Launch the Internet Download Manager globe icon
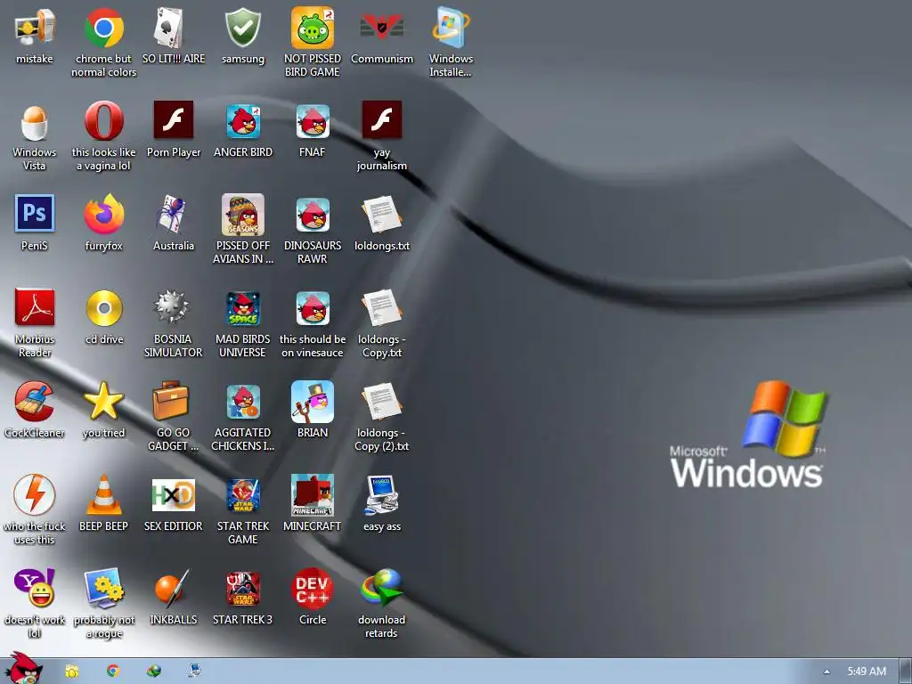912x684 pixels. 381,588
